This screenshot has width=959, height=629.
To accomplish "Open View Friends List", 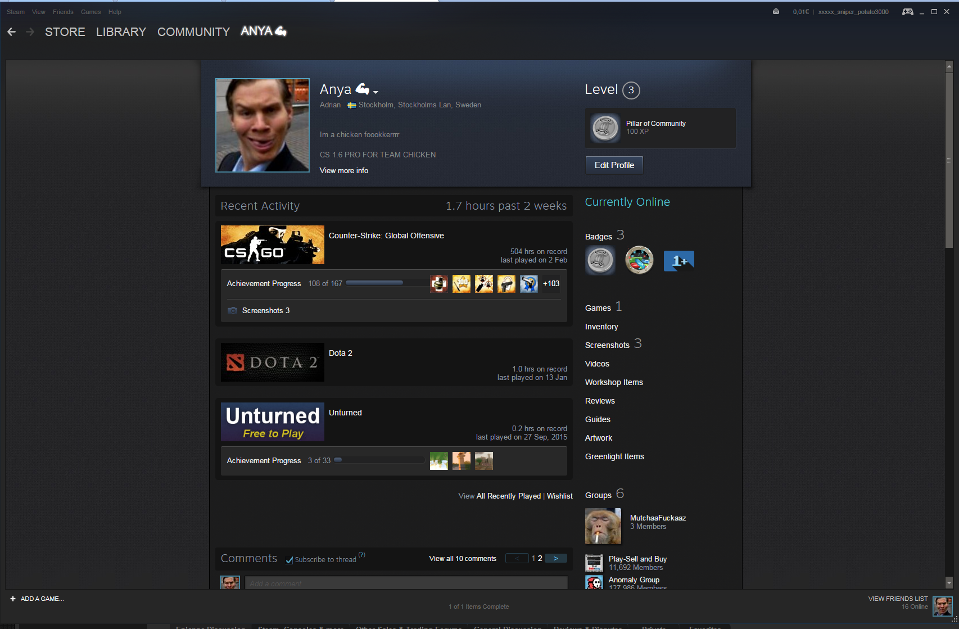I will [x=898, y=599].
